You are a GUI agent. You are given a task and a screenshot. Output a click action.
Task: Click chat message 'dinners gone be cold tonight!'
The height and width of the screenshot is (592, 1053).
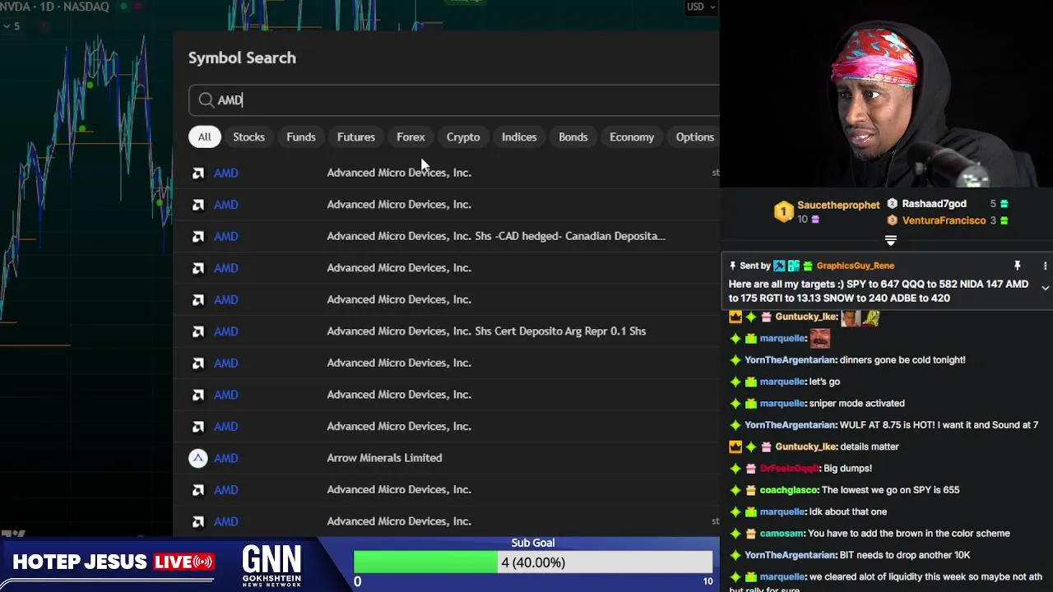point(902,360)
